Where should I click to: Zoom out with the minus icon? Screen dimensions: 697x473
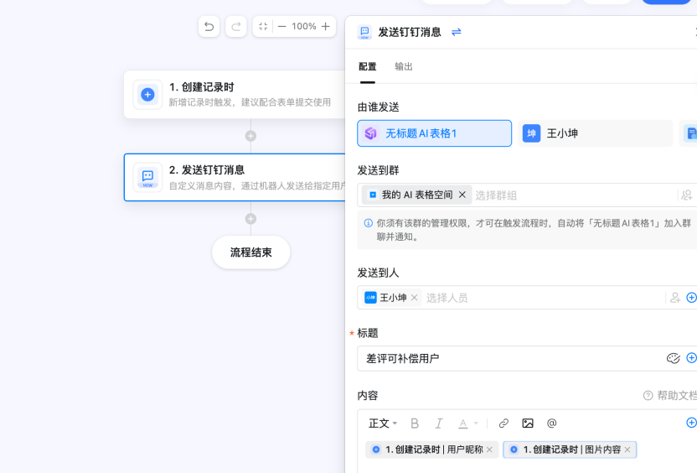pyautogui.click(x=282, y=27)
